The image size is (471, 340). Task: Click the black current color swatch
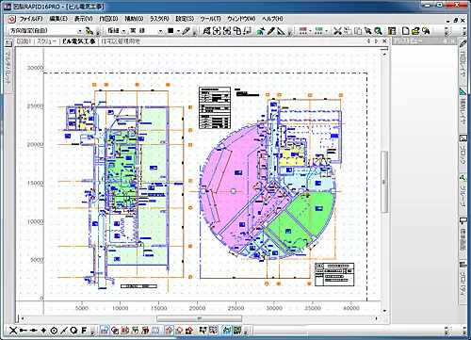(x=171, y=31)
